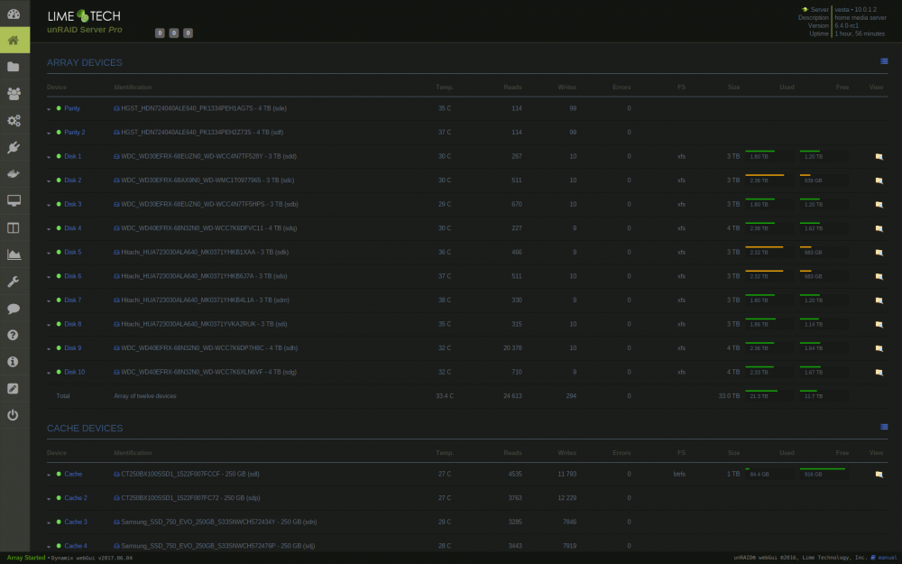Screen dimensions: 902x564
Task: Expand the arrow next to Disk 9
Action: pos(49,348)
